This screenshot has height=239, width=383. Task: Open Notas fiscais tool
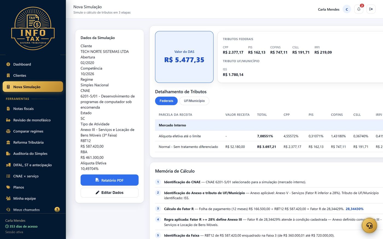tap(33, 108)
